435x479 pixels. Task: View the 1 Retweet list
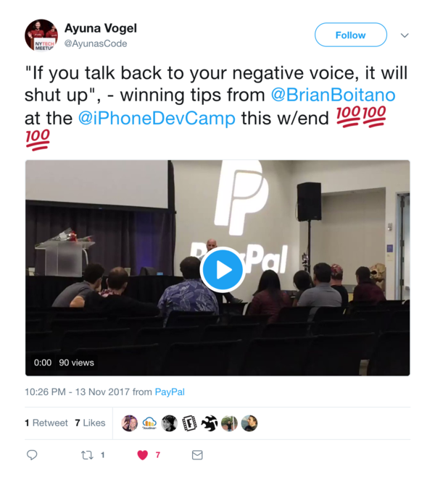coord(46,423)
